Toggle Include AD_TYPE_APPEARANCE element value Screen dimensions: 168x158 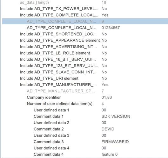(x=104, y=41)
